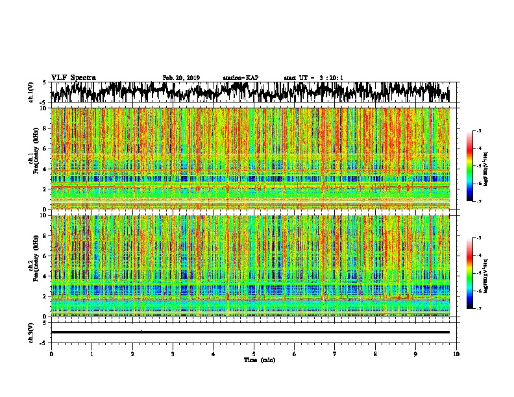Click the "4" tick on ch.1 frequency axis
This screenshot has width=514, height=397.
(45, 169)
